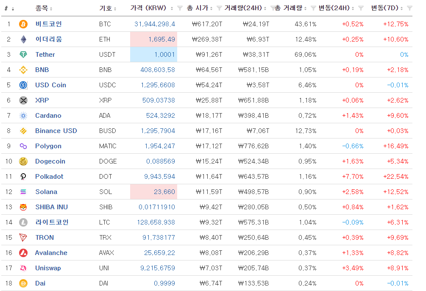Click the Polygon purple logo icon
The image size is (426, 291).
click(23, 146)
